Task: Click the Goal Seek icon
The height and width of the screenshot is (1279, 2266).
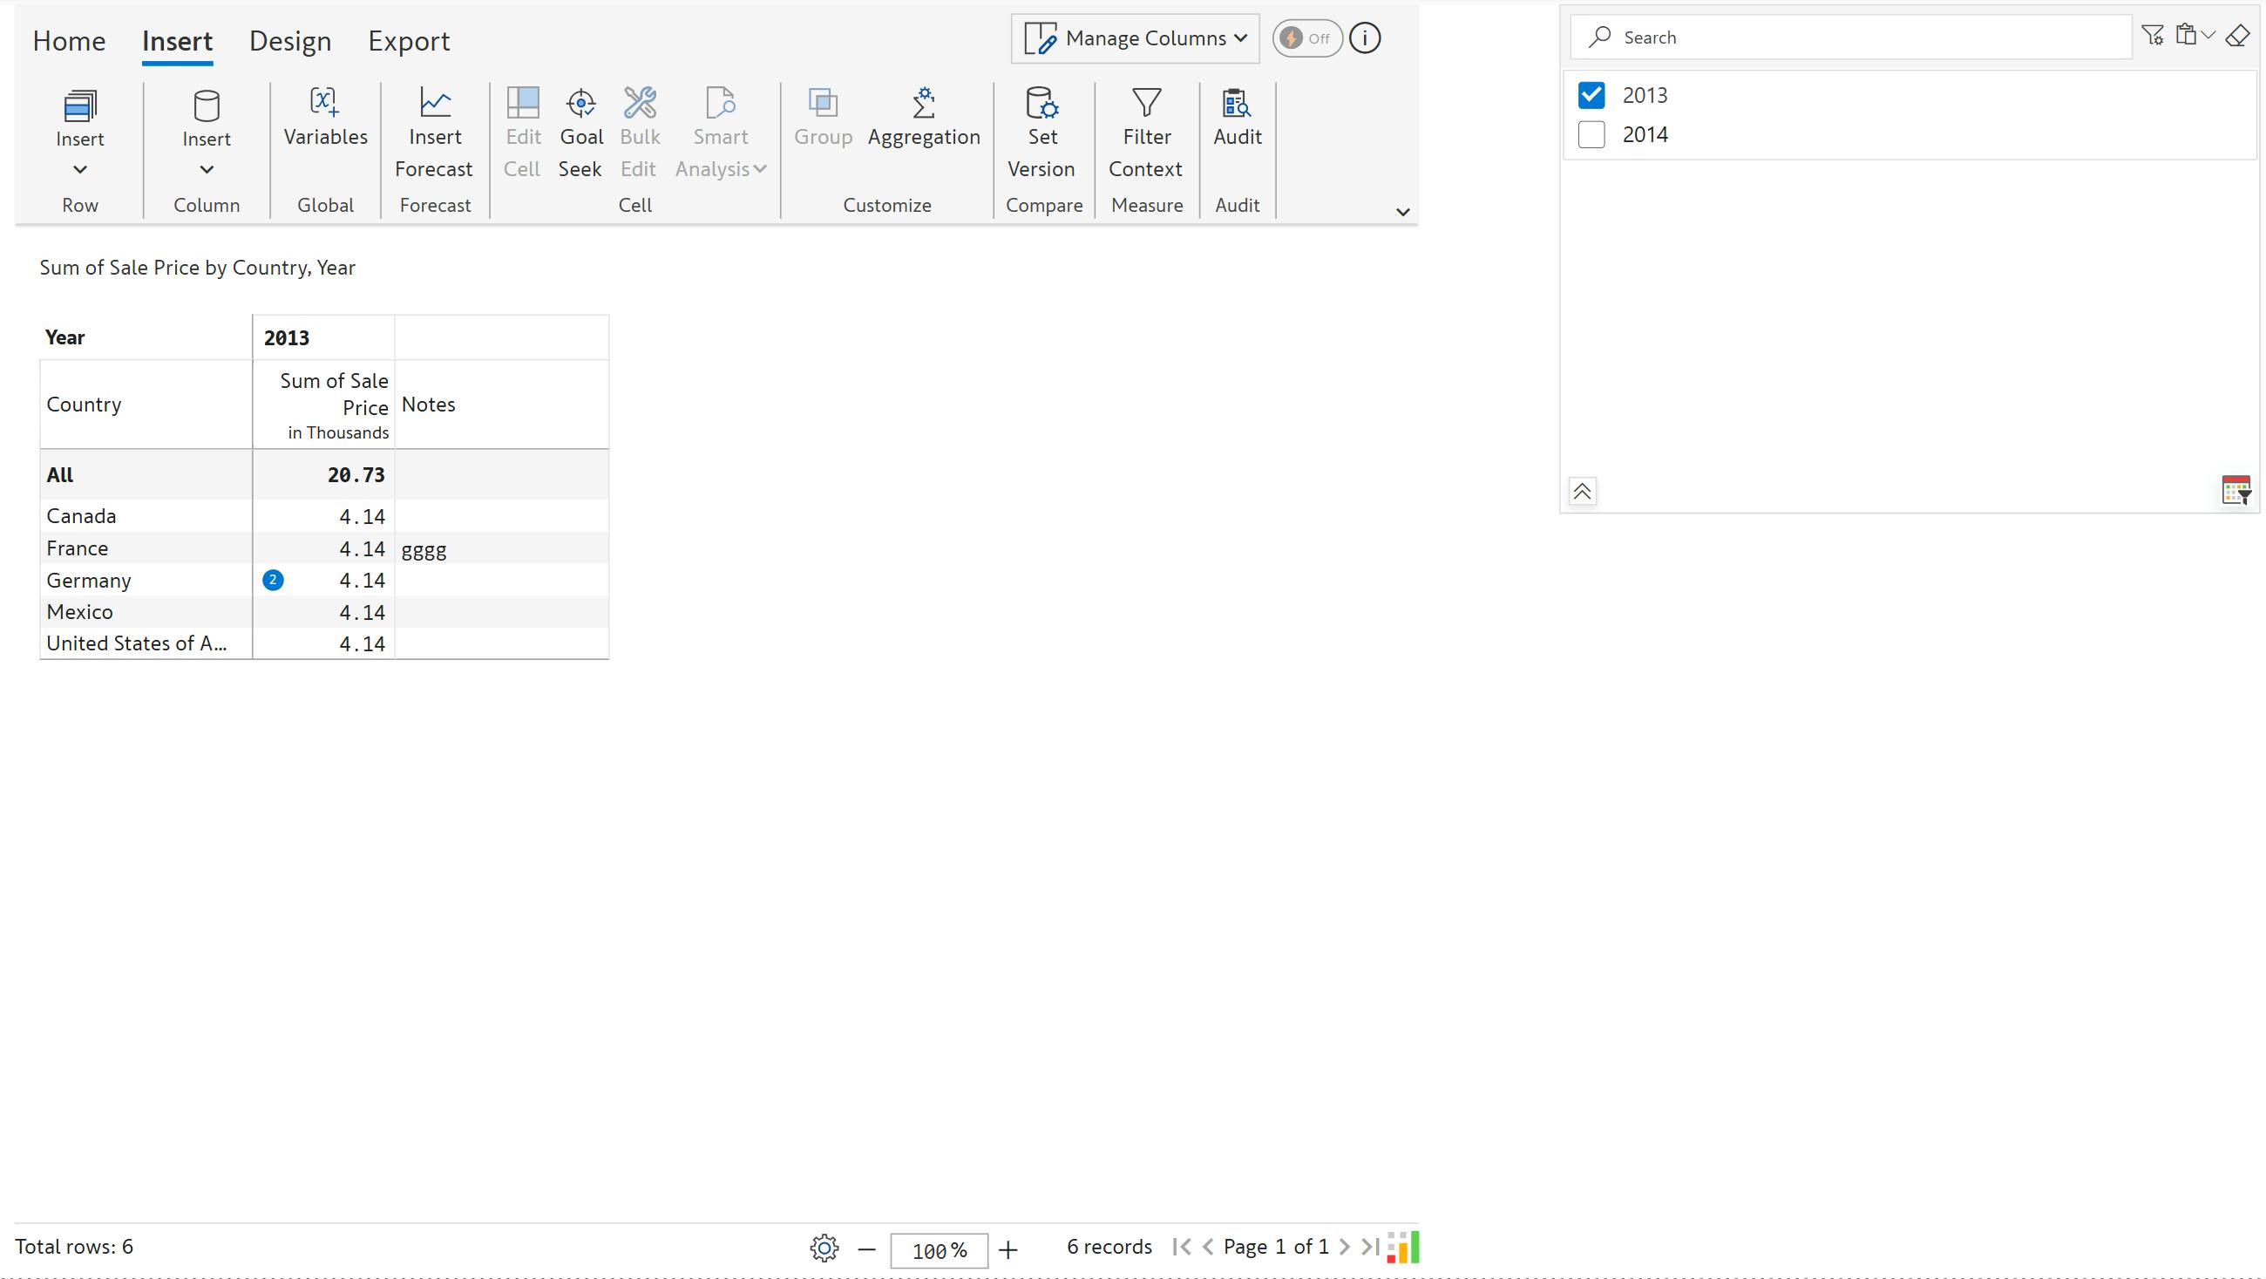Action: tap(580, 104)
